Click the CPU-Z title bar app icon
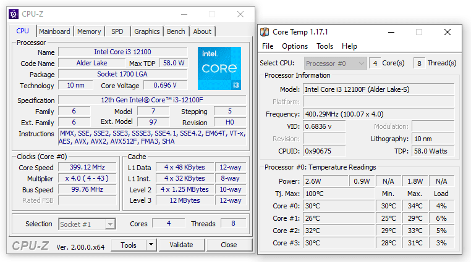 click(14, 14)
